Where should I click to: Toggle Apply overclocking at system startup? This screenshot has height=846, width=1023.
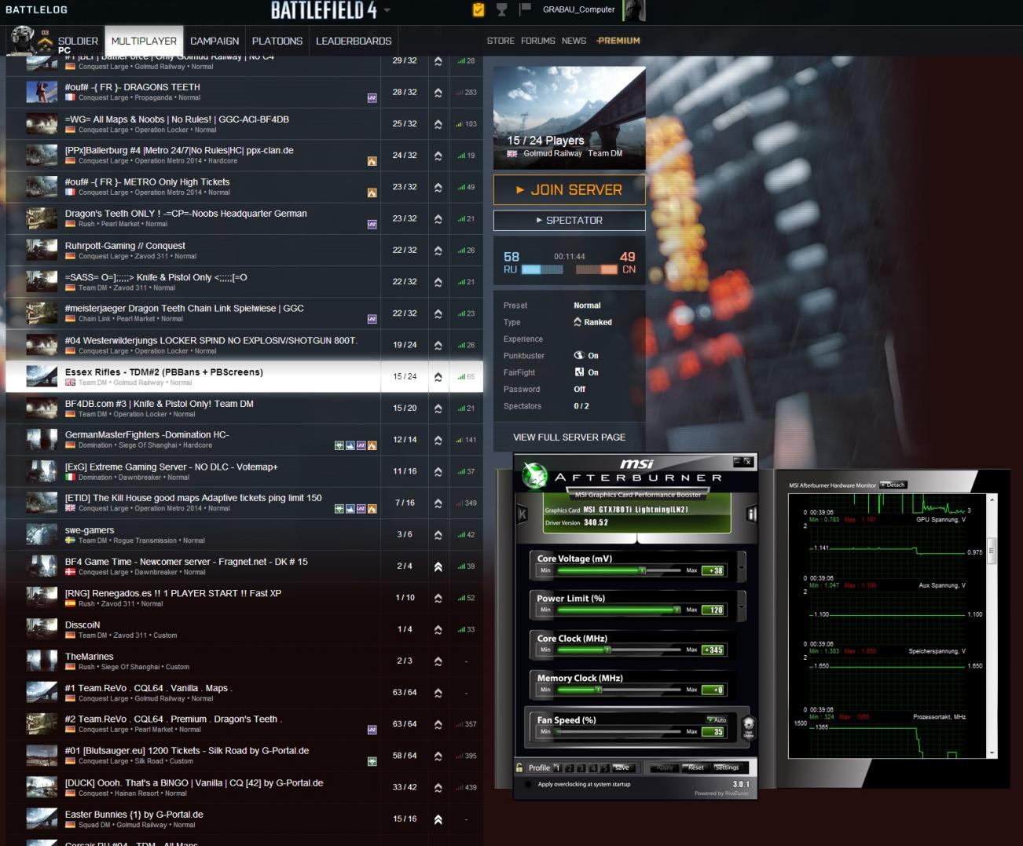click(x=527, y=784)
